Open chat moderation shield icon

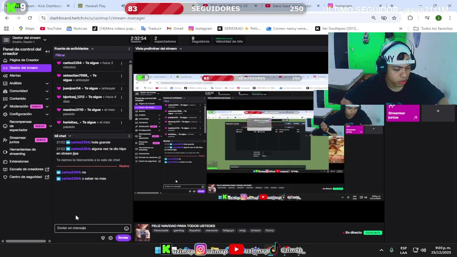pos(103,238)
